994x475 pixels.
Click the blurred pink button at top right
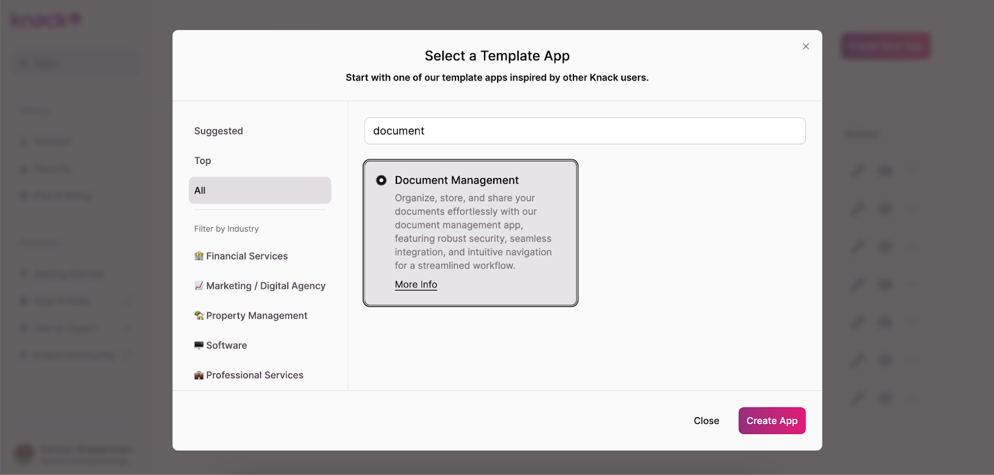click(x=885, y=47)
